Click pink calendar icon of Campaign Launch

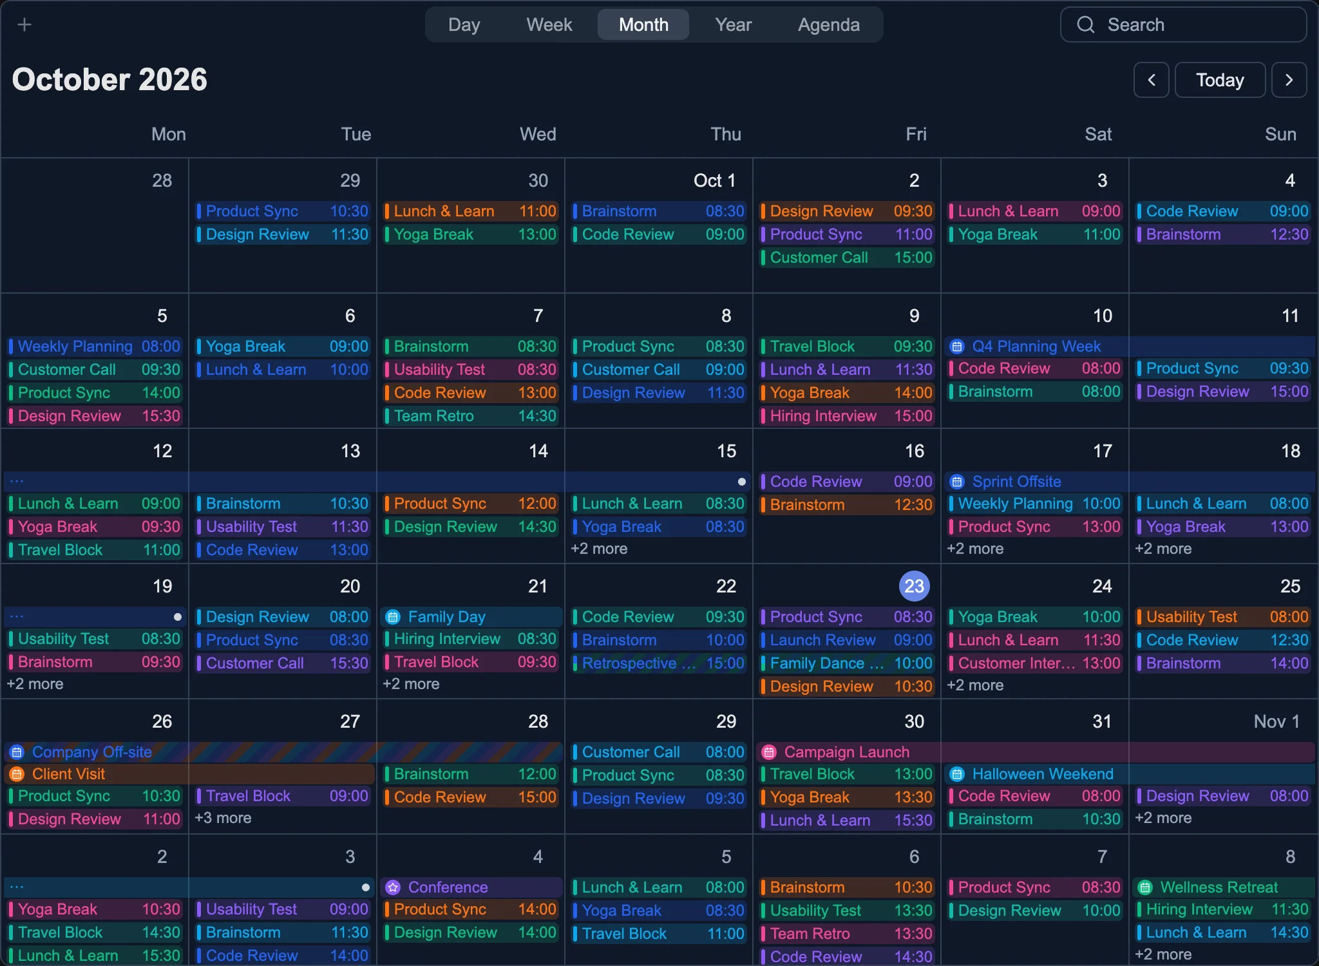[769, 752]
